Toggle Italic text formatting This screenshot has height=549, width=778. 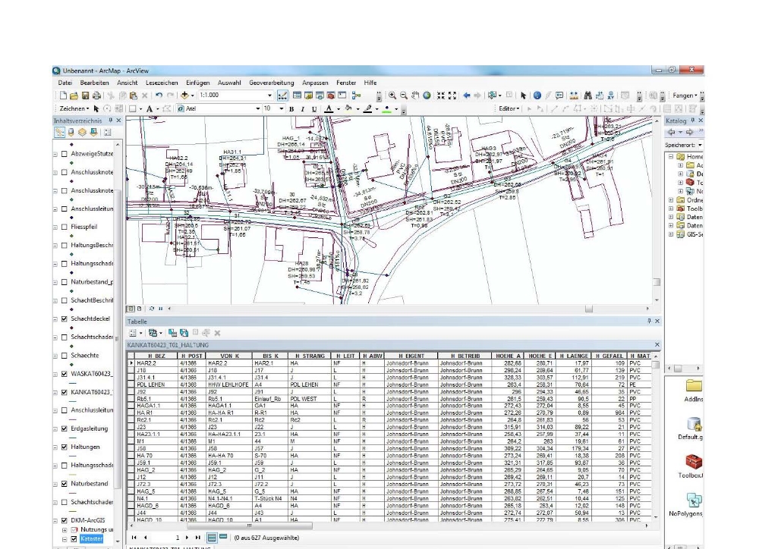[303, 109]
